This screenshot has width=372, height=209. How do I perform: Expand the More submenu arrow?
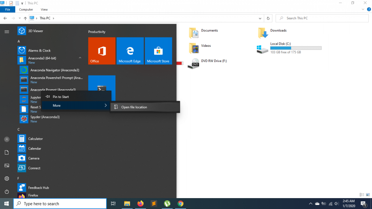point(105,105)
